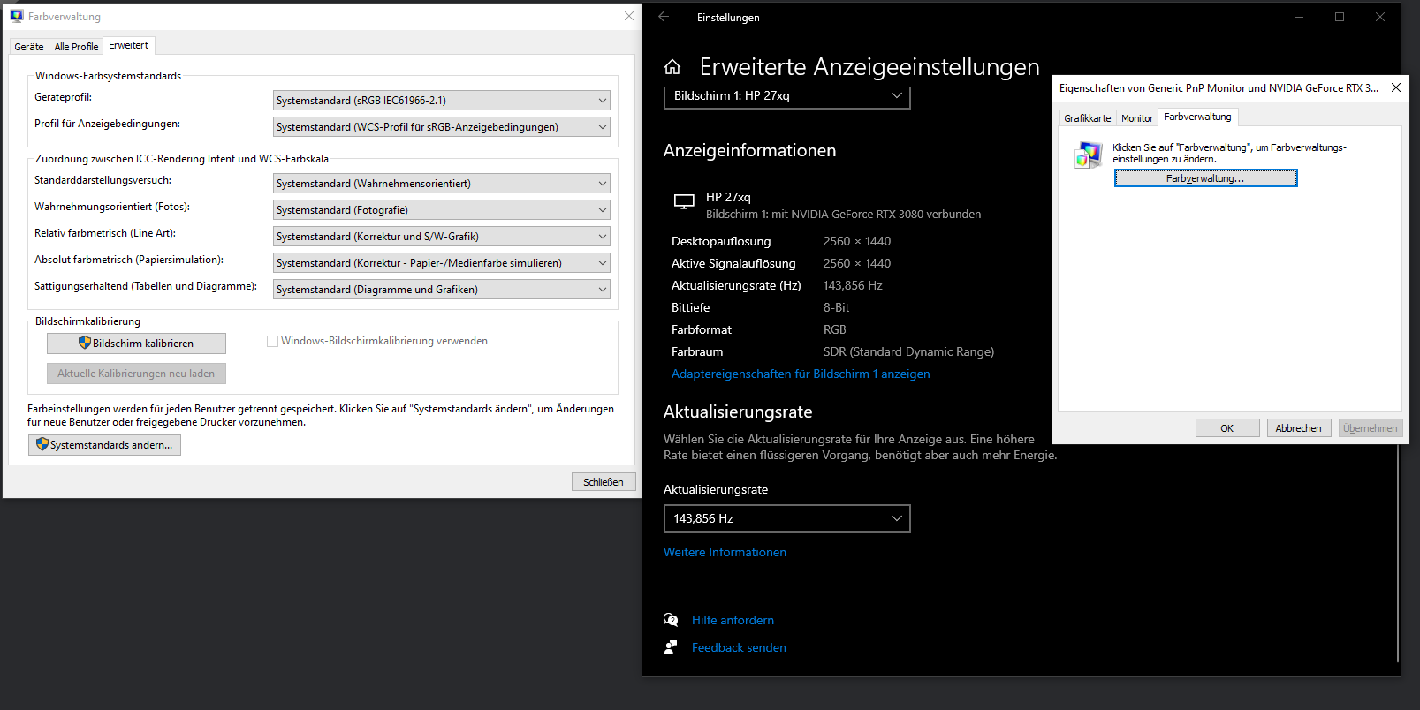This screenshot has width=1420, height=710.
Task: Click the Feedback senden link
Action: pyautogui.click(x=739, y=647)
